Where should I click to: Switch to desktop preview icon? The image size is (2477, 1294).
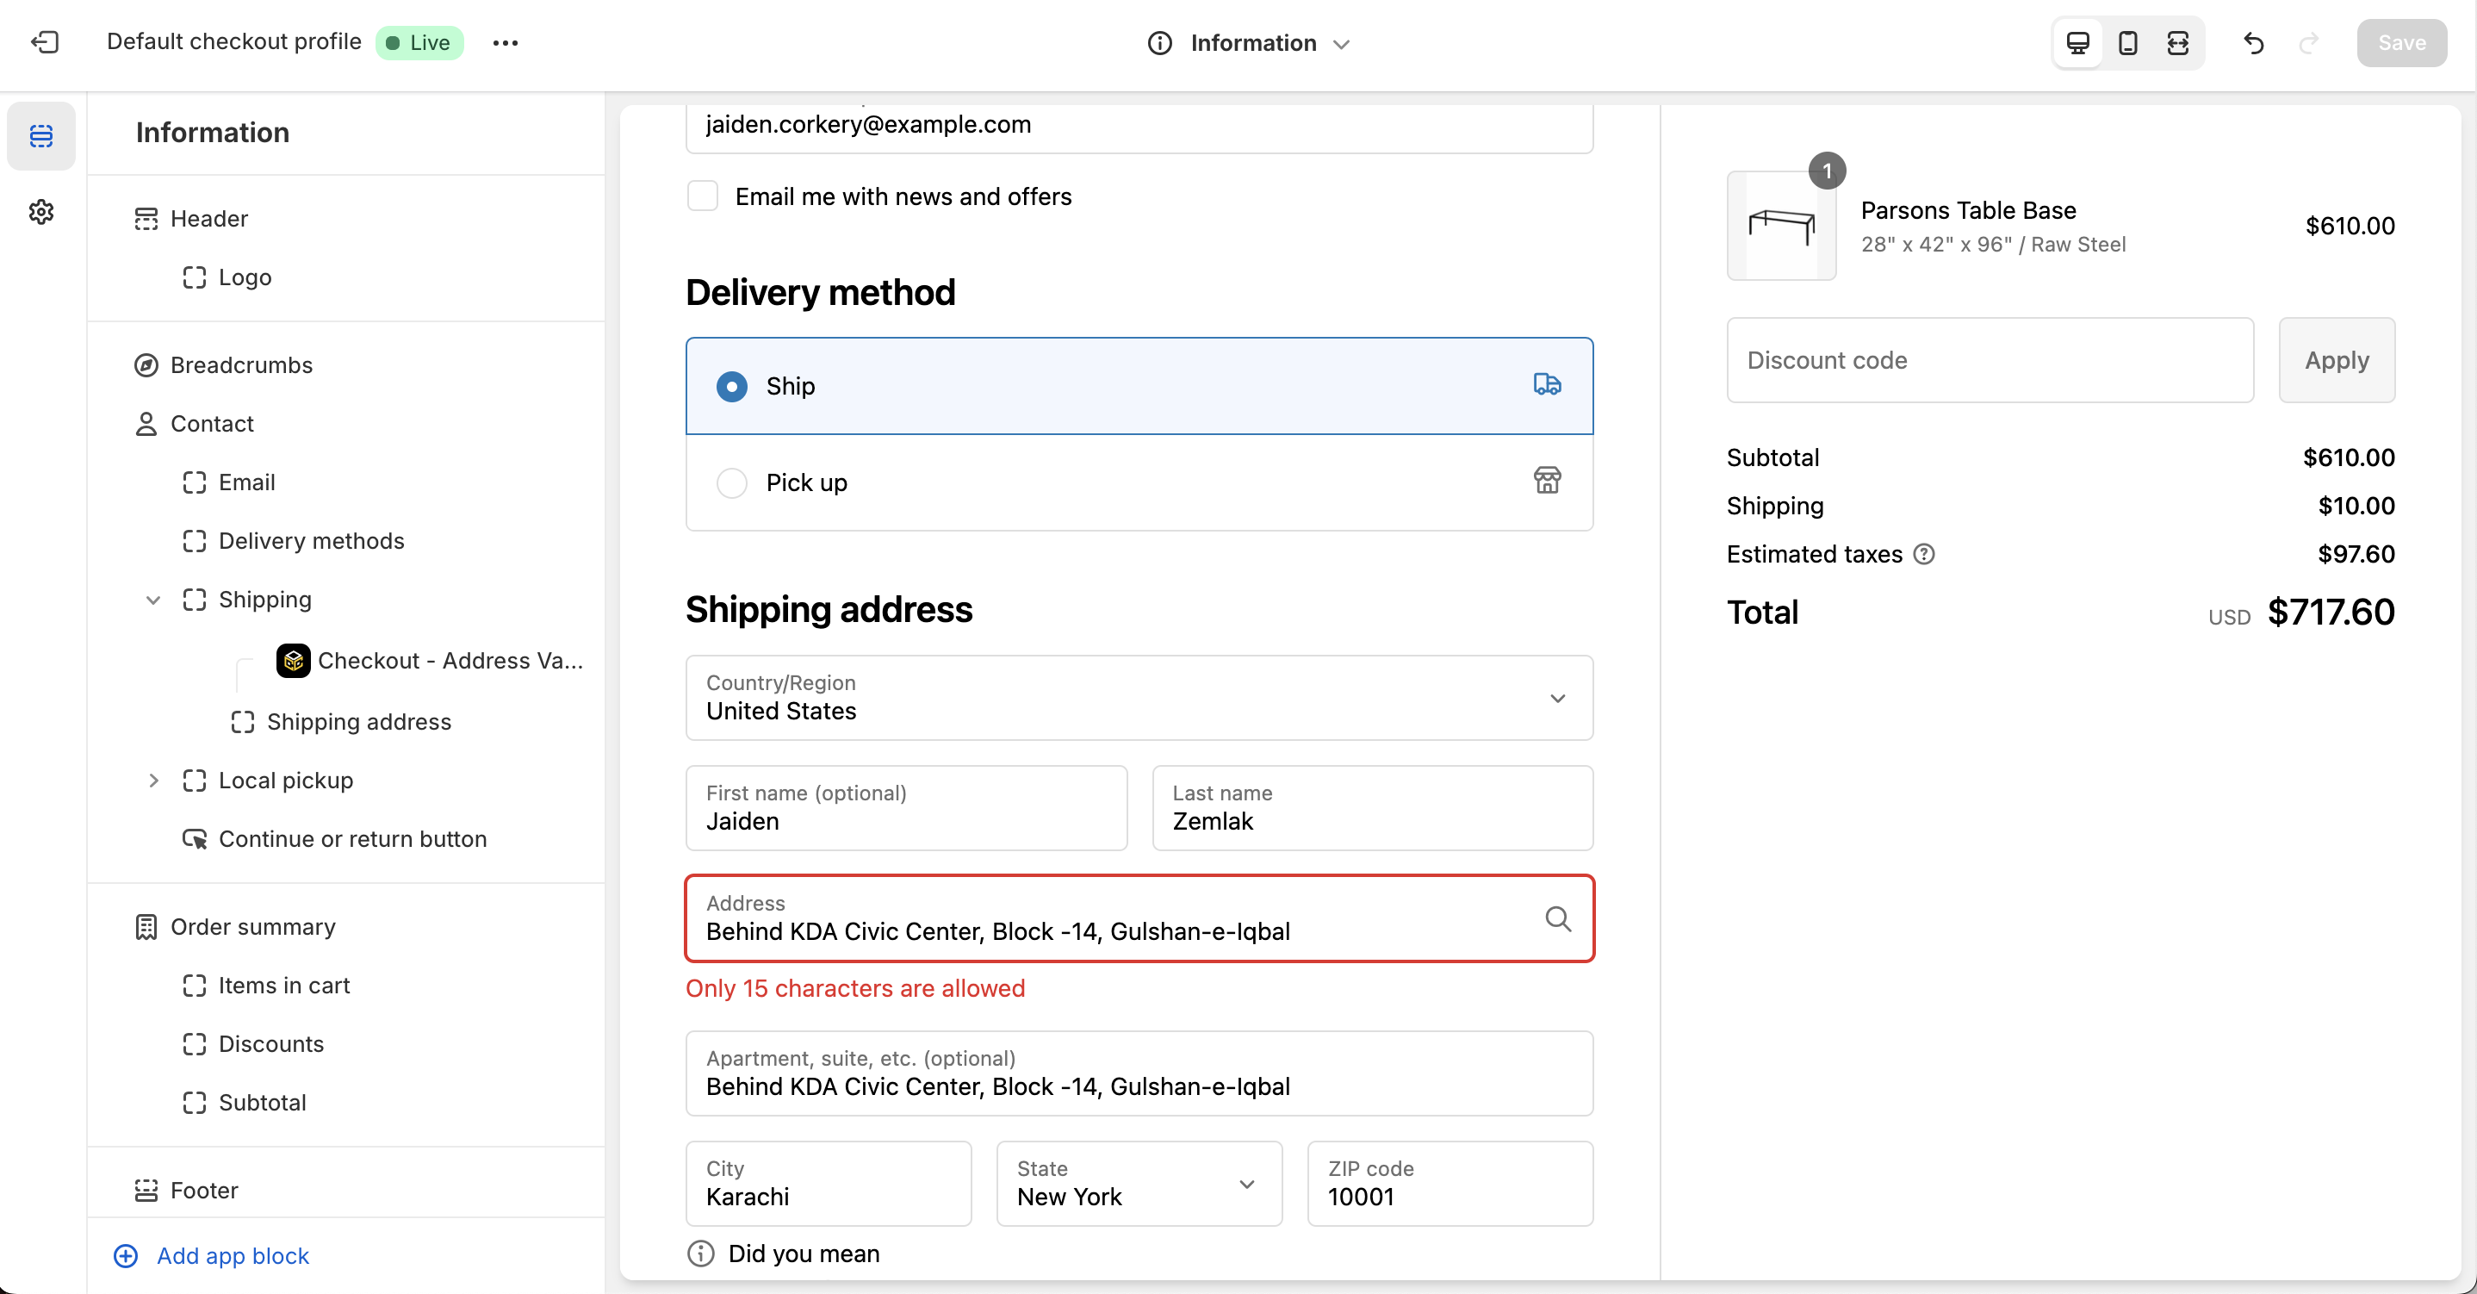coord(2077,42)
